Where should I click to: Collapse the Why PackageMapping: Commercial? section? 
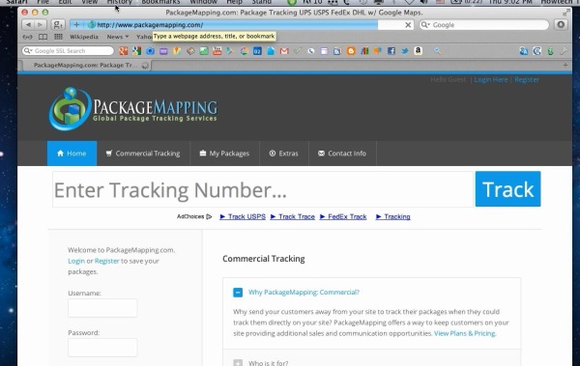[238, 293]
